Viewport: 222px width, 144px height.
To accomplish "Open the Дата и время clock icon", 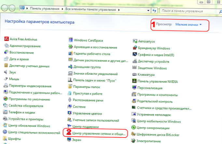I will pyautogui.click(x=6, y=59).
